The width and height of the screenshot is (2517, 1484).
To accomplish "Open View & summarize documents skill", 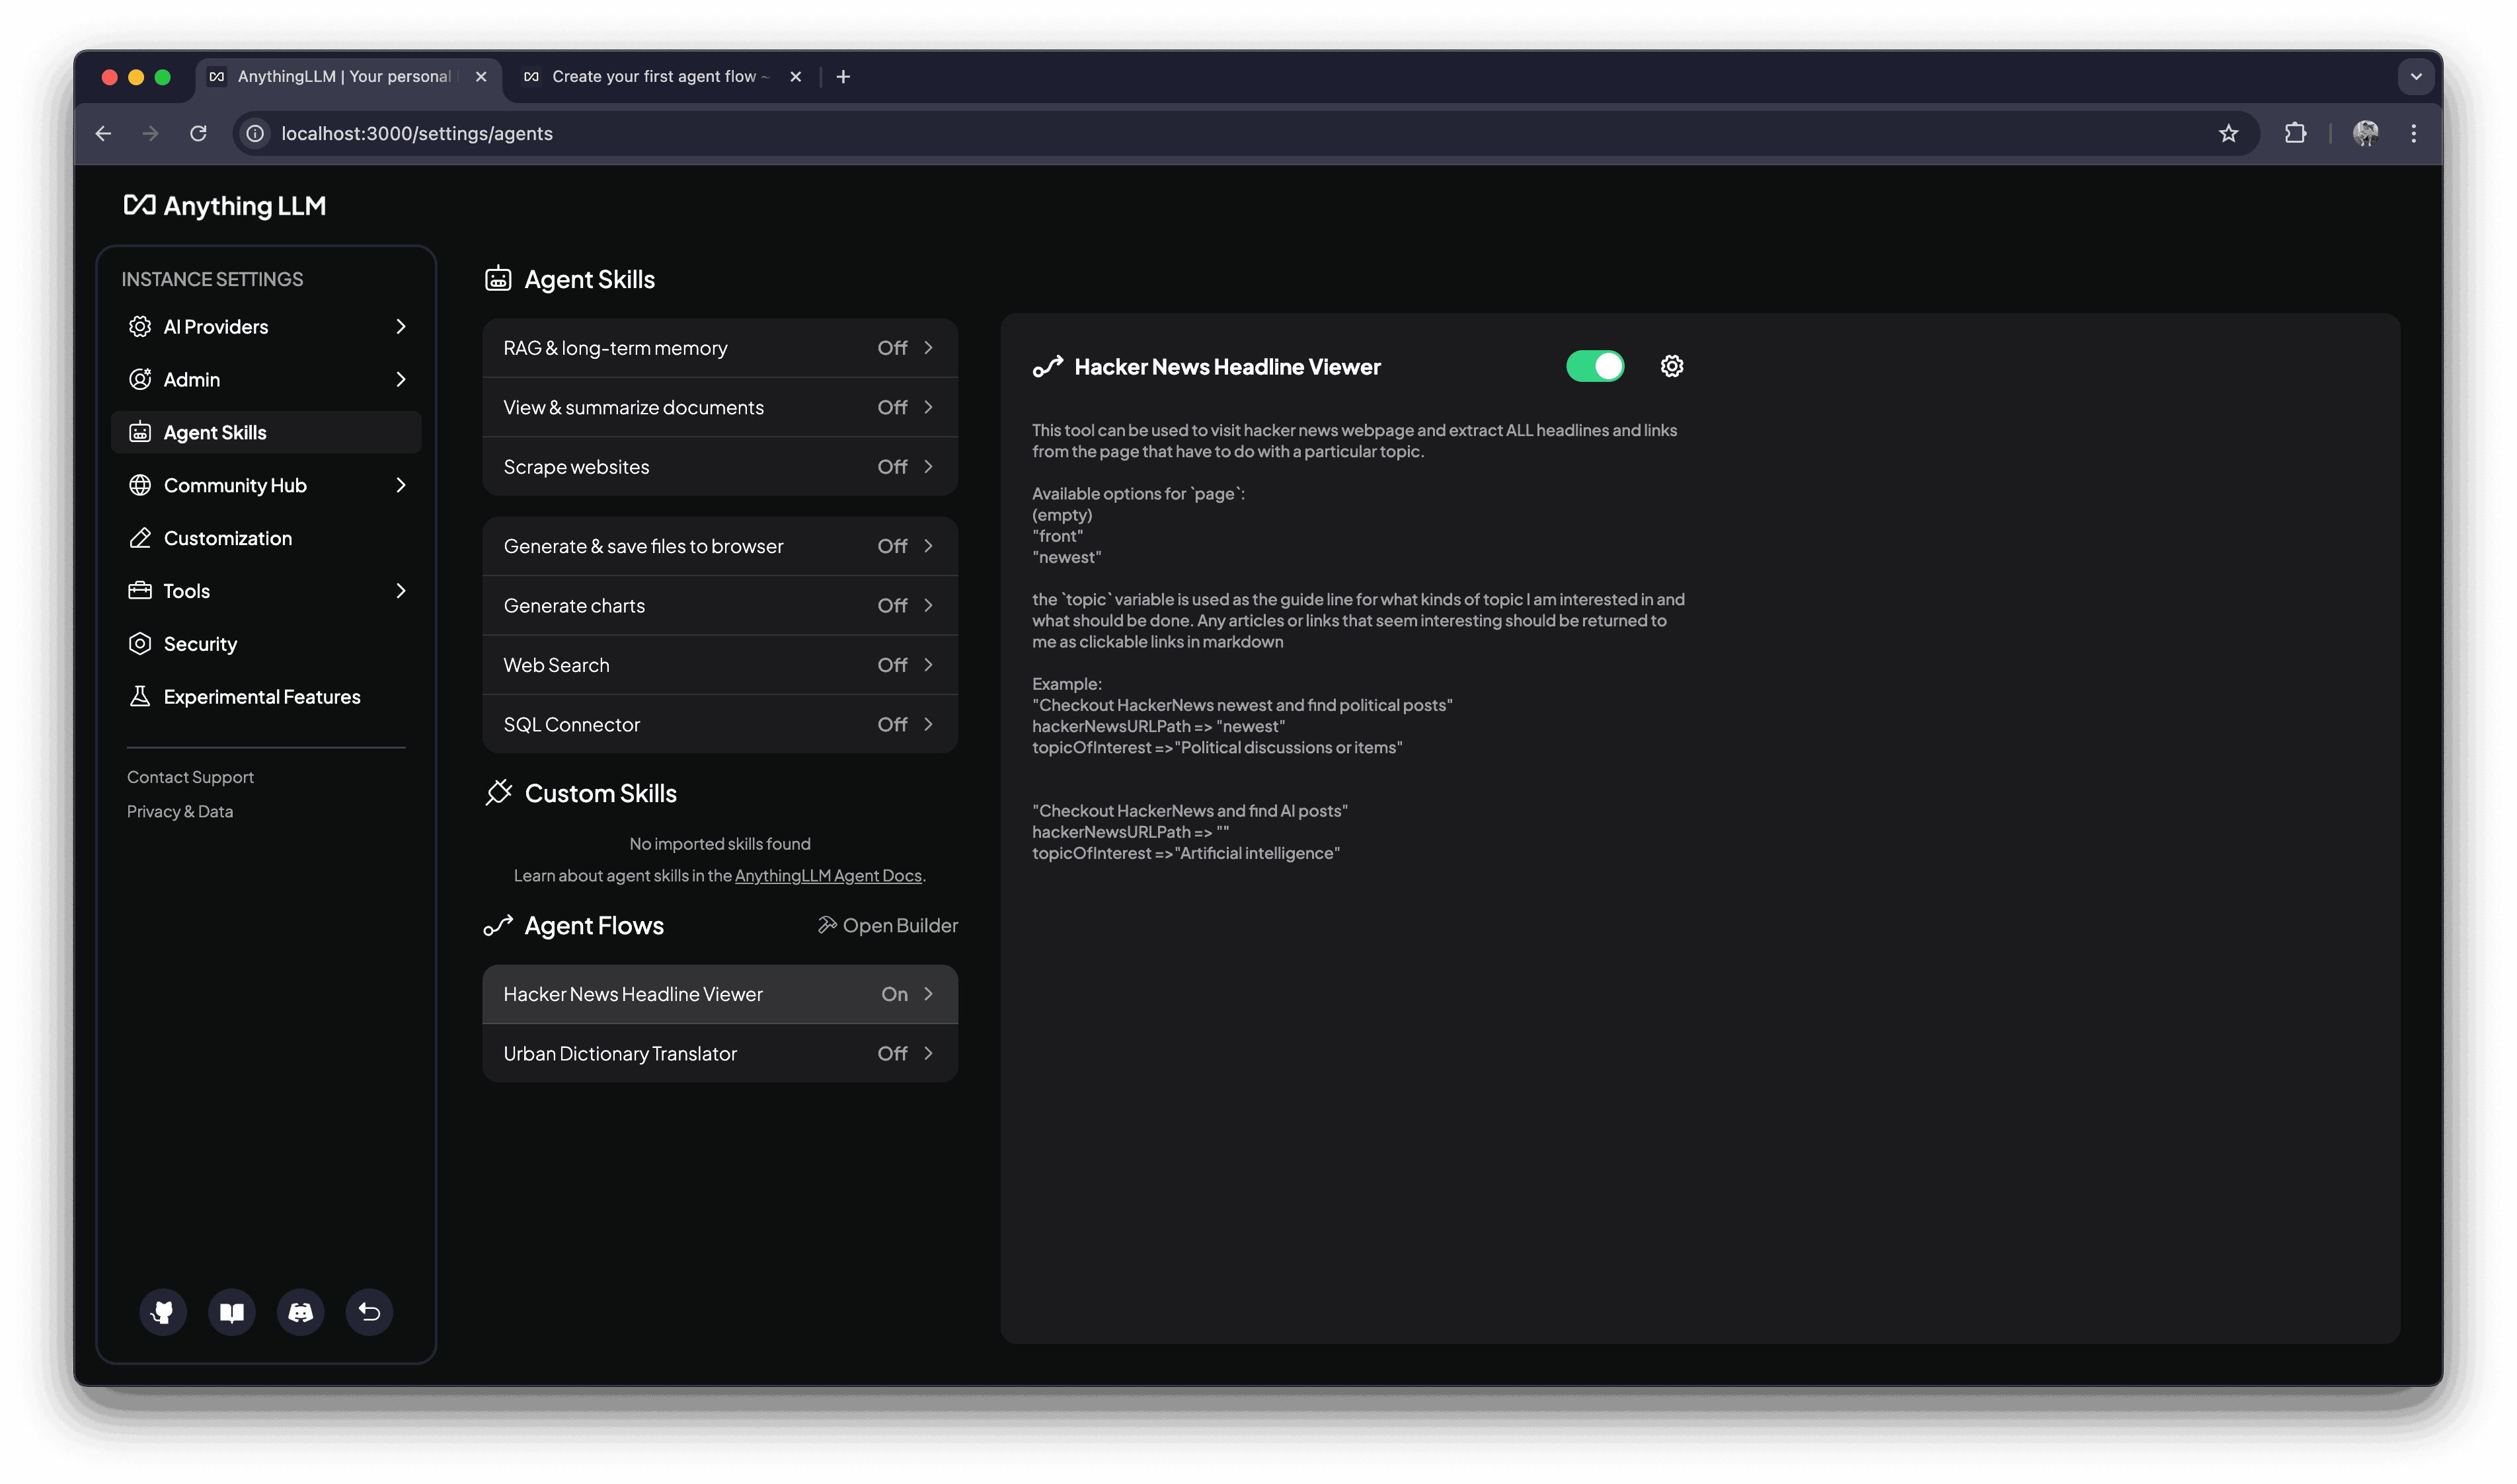I will click(719, 407).
